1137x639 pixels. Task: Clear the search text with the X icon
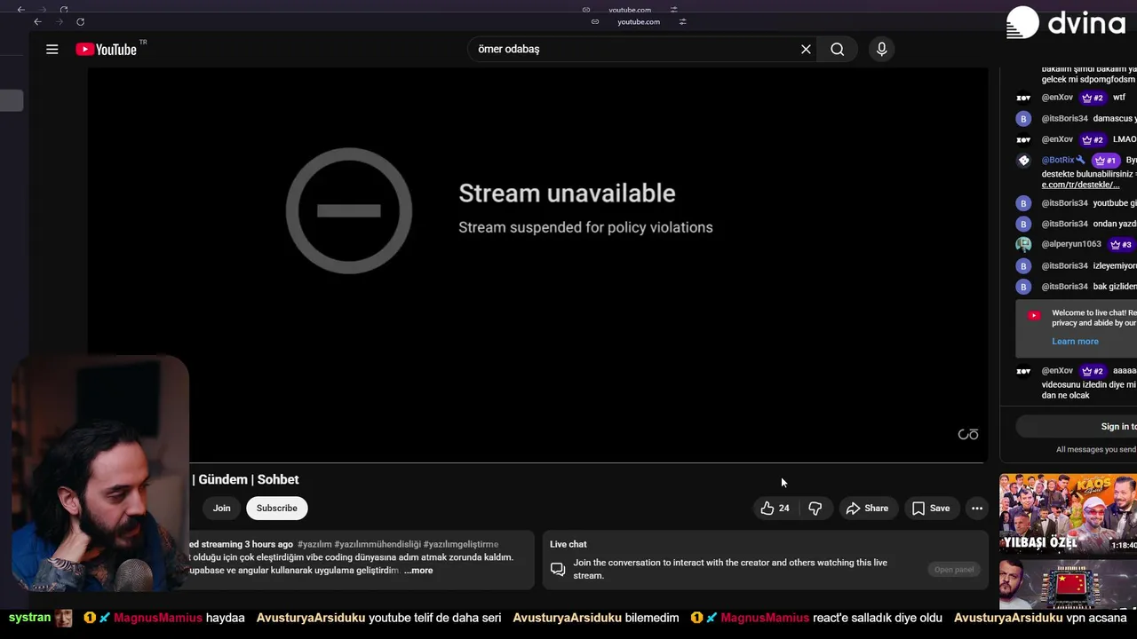(x=806, y=50)
